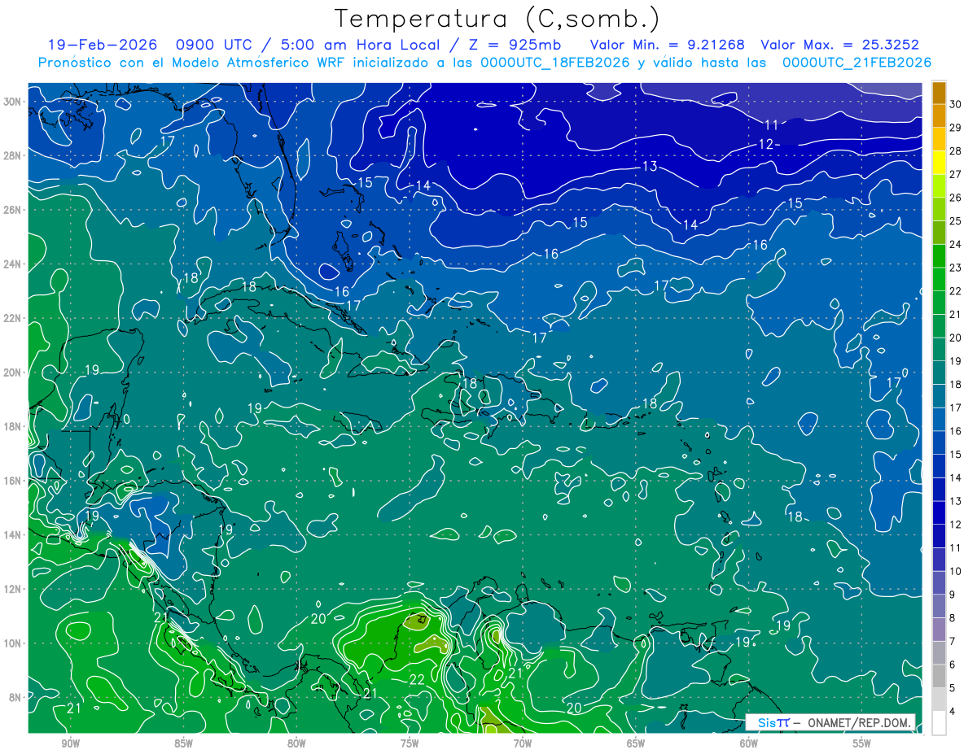The width and height of the screenshot is (977, 754).
Task: Open the SisTT ONAMET/REP.DOM. logo box
Action: pyautogui.click(x=830, y=722)
